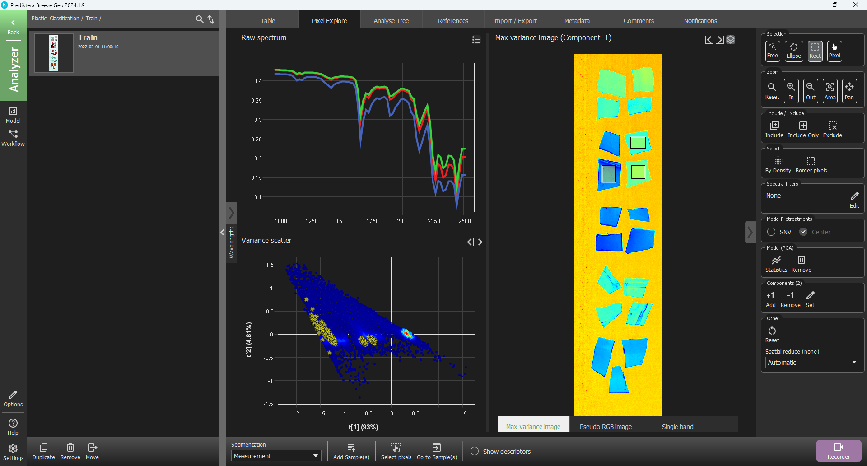This screenshot has height=466, width=867.
Task: Choose the Ellipse selection tool
Action: pos(793,51)
